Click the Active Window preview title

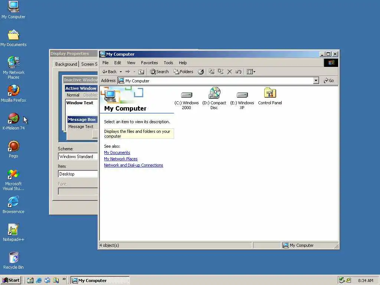tap(81, 88)
